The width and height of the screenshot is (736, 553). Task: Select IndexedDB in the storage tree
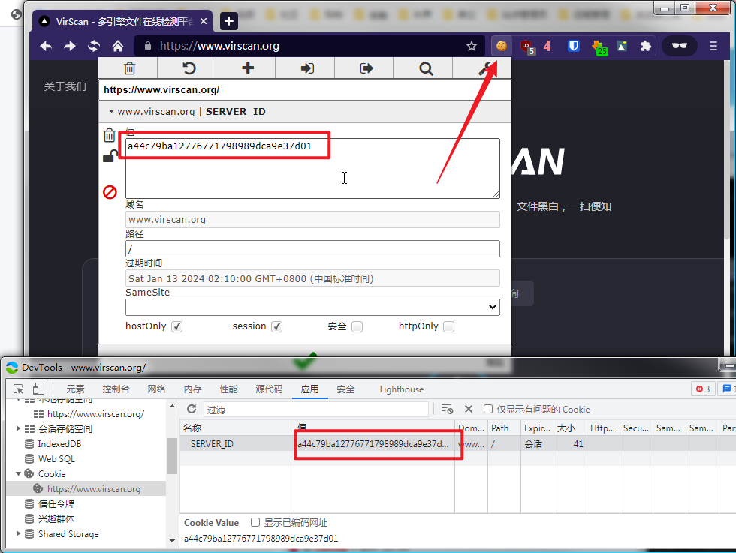click(x=59, y=443)
